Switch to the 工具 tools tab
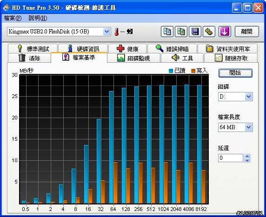The width and height of the screenshot is (266, 217). click(x=182, y=58)
